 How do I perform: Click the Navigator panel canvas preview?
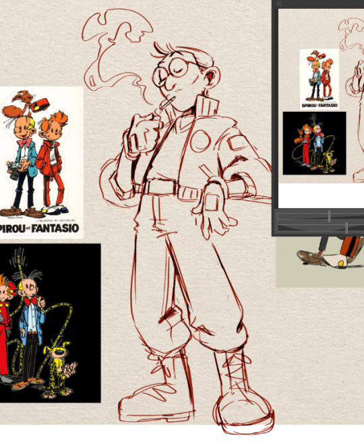pyautogui.click(x=321, y=108)
